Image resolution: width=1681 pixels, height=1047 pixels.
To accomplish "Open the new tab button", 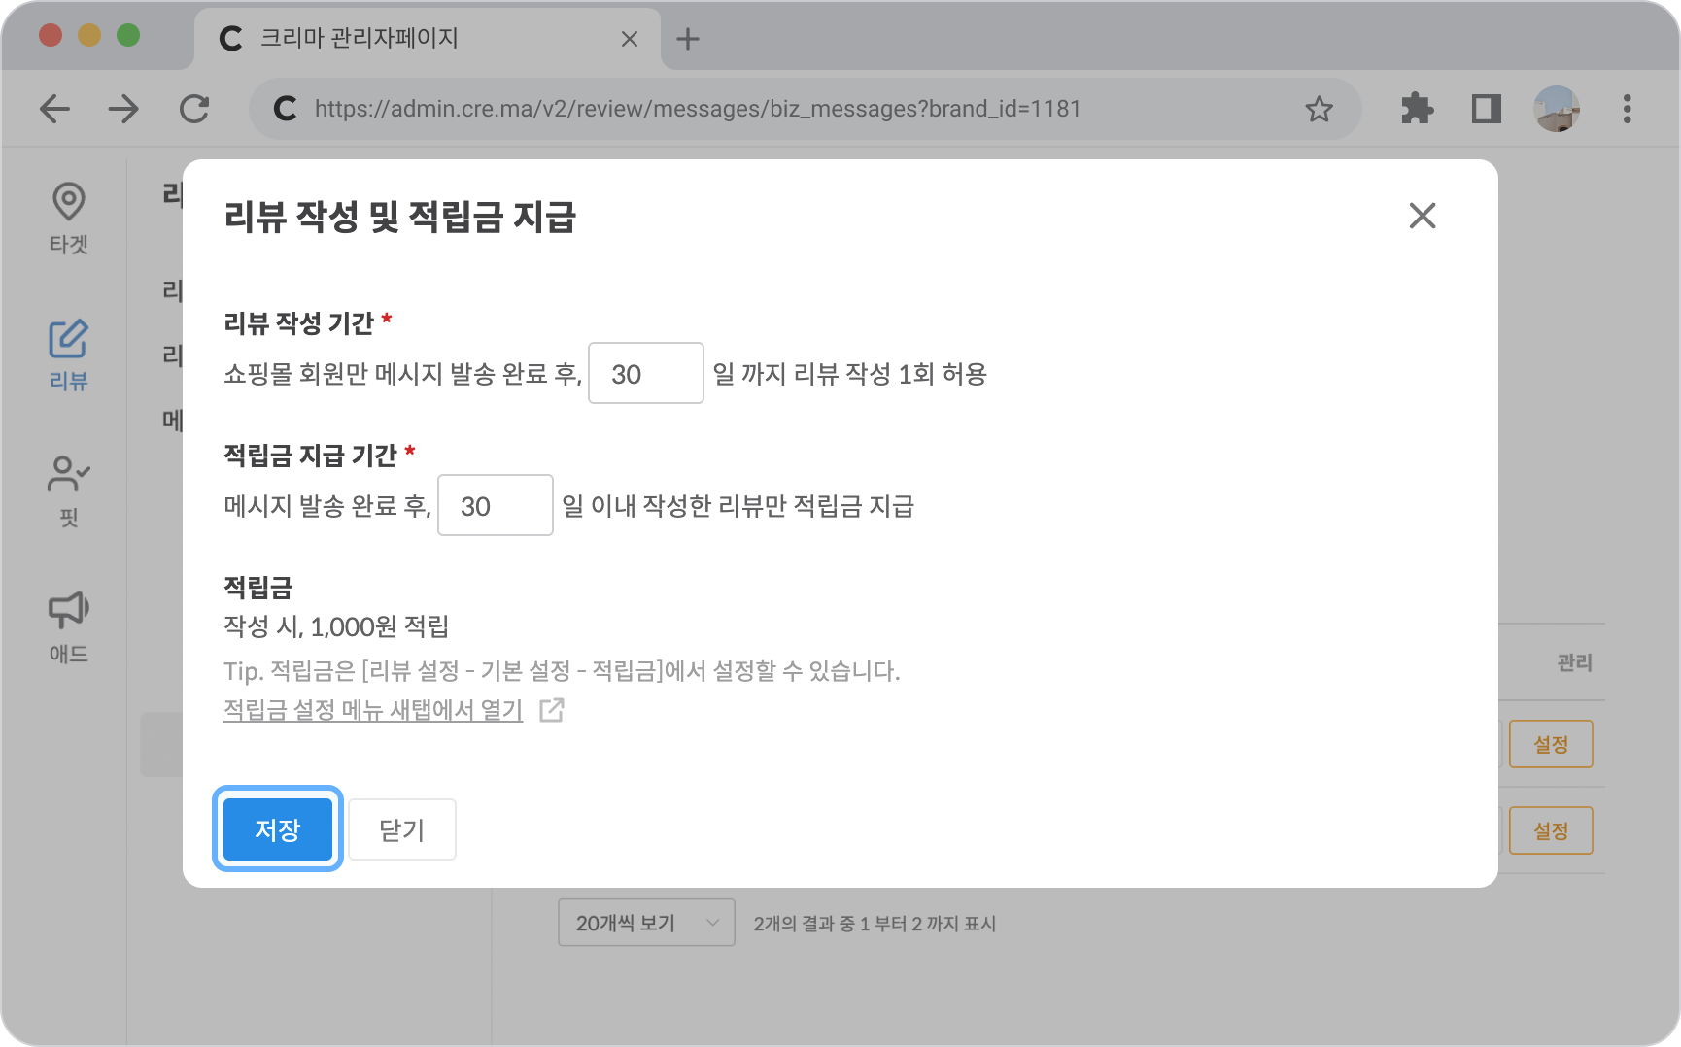I will [689, 39].
